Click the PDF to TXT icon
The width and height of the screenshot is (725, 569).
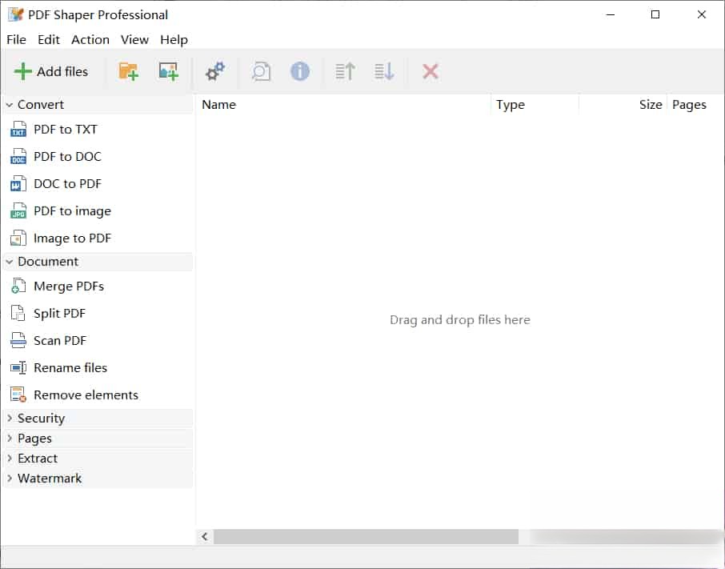coord(18,130)
